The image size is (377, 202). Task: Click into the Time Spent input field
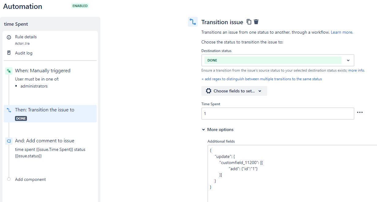(x=278, y=114)
